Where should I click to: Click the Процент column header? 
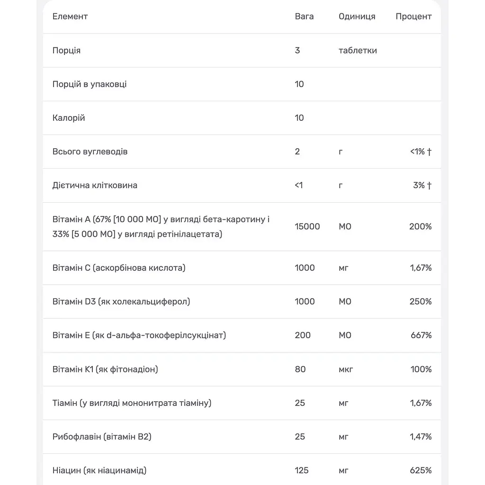point(413,17)
